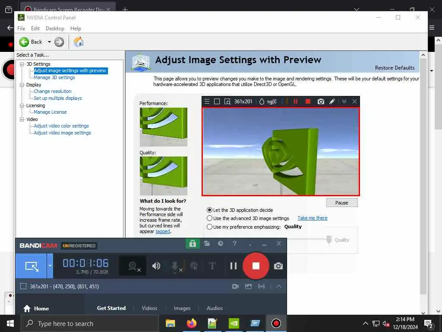Select Manage 3D settings in the task tree

[54, 77]
